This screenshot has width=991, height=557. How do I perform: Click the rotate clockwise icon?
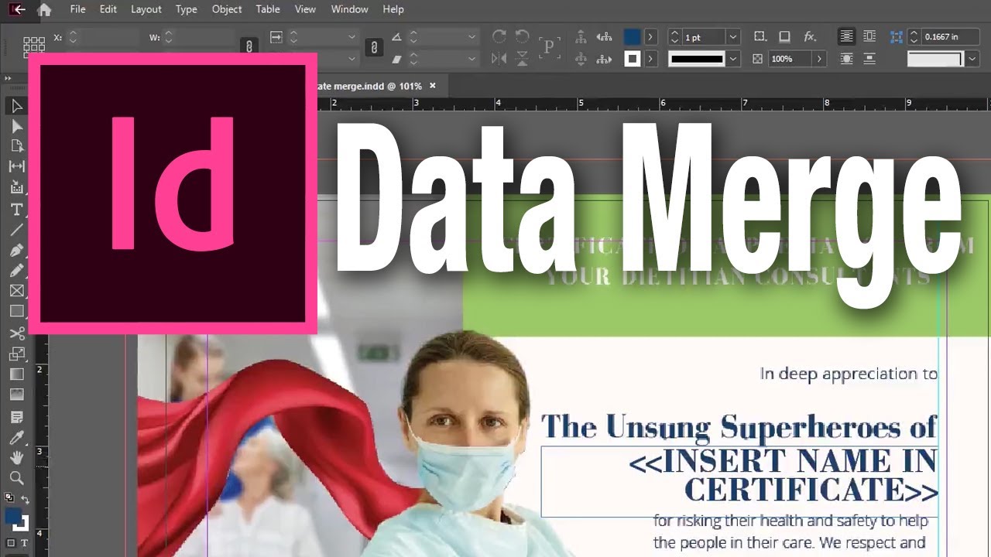[499, 36]
